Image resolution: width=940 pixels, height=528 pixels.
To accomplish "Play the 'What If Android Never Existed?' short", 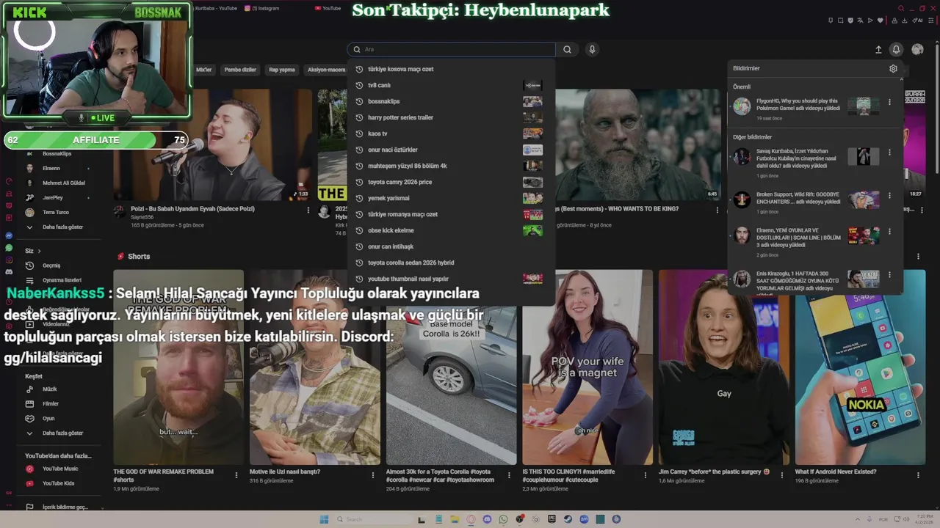I will [x=860, y=367].
